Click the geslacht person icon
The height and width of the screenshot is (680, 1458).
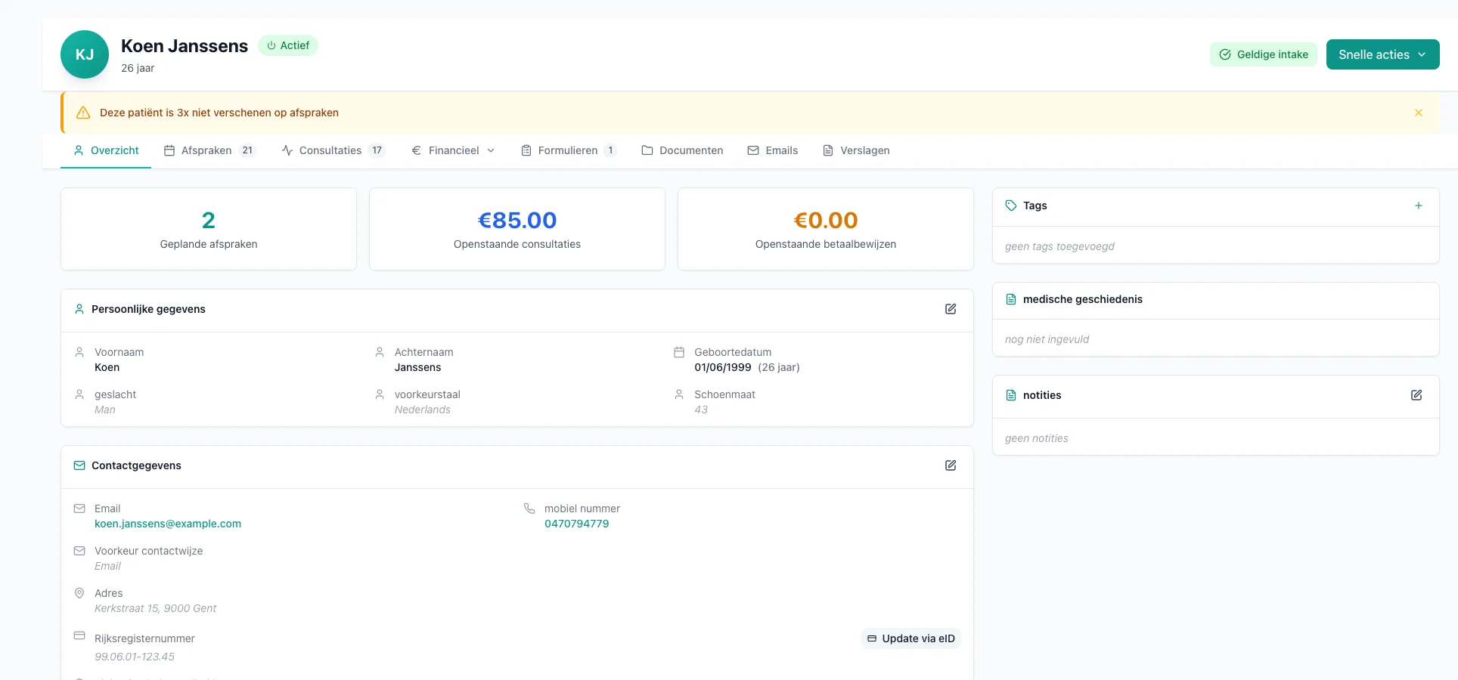(79, 394)
